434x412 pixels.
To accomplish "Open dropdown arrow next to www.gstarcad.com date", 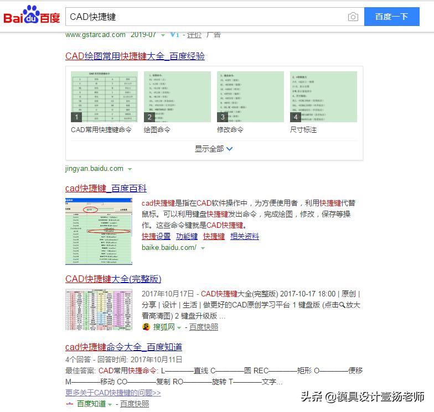I will tap(163, 35).
